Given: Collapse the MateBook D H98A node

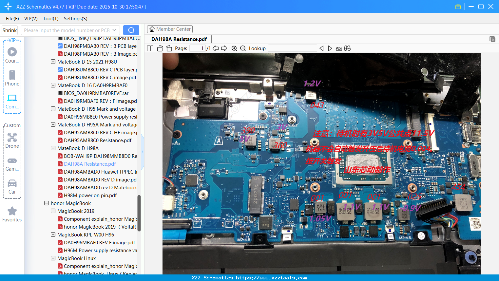Looking at the screenshot, I should click(53, 148).
